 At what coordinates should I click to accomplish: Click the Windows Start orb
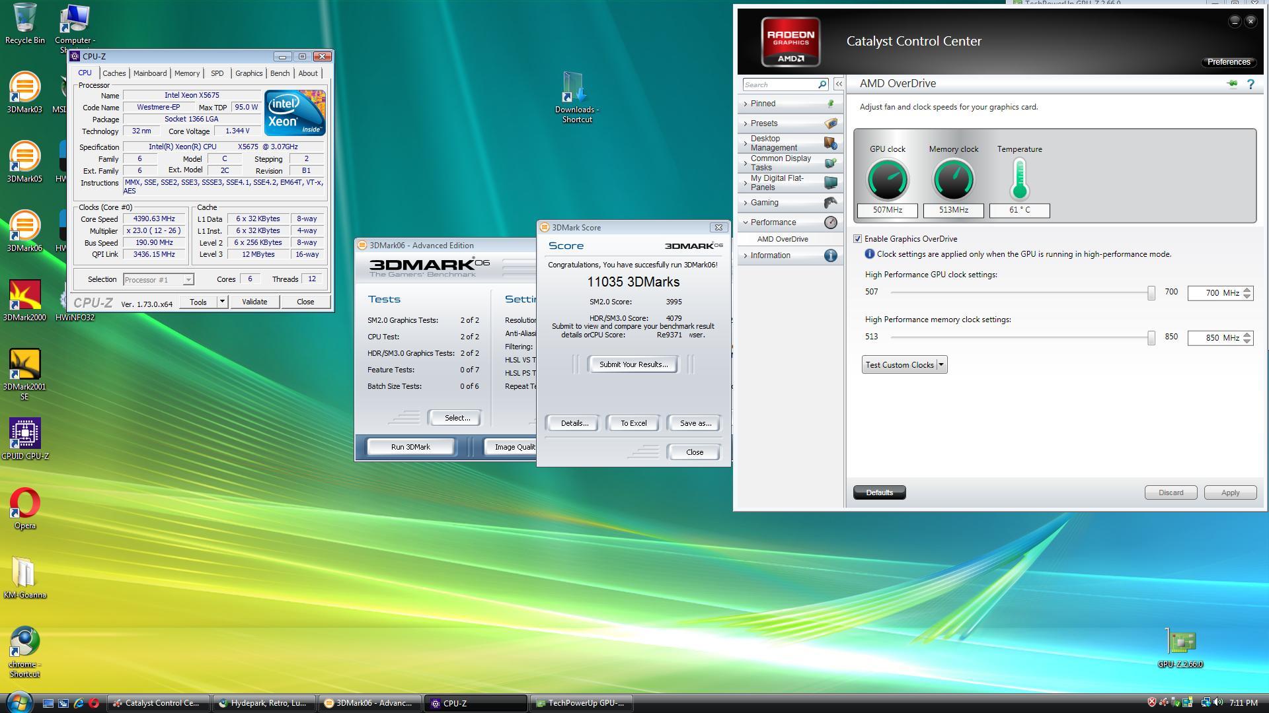tap(19, 702)
